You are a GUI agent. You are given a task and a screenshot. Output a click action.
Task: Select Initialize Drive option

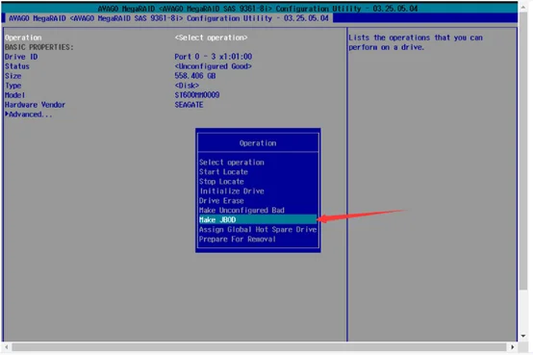(x=232, y=191)
